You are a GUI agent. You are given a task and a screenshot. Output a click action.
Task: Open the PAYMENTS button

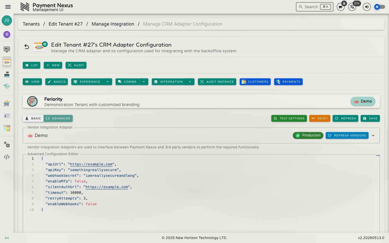288,82
